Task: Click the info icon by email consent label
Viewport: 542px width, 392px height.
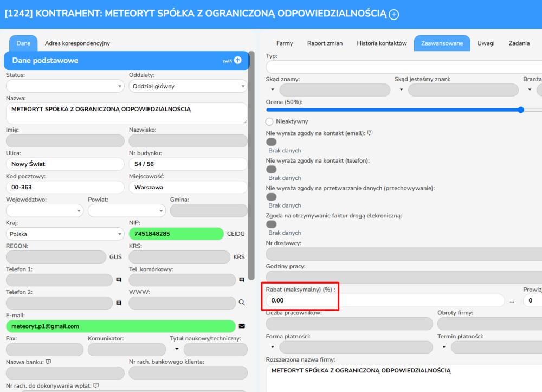Action: [x=370, y=133]
